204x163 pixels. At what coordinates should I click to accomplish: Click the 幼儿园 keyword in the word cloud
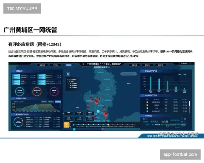click(x=165, y=122)
